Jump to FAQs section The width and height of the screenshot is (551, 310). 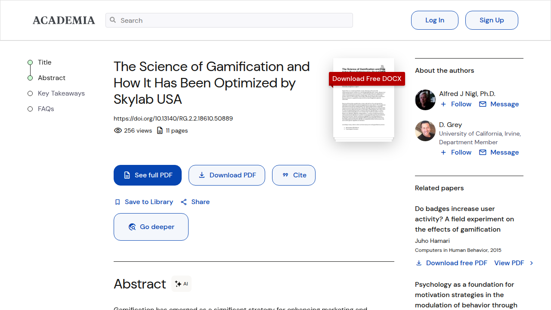(x=46, y=109)
